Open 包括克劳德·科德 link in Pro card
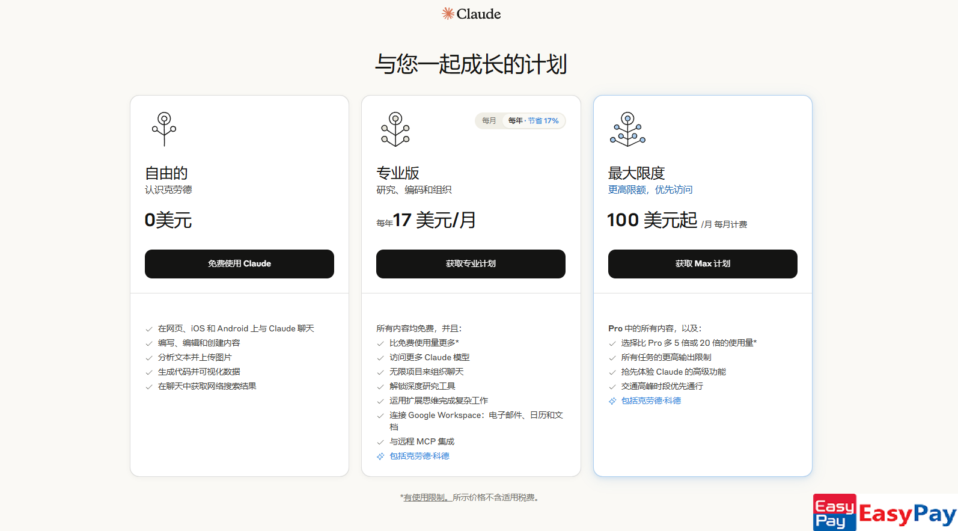 tap(420, 456)
